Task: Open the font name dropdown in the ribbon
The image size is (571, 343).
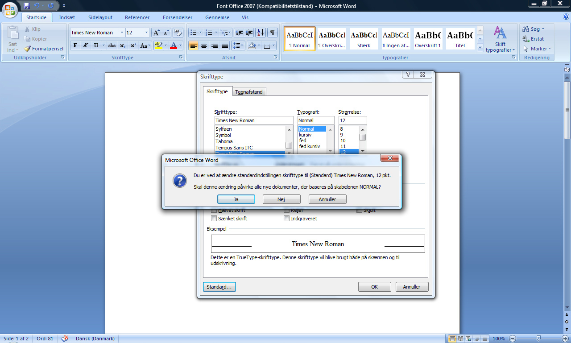Action: click(x=122, y=33)
